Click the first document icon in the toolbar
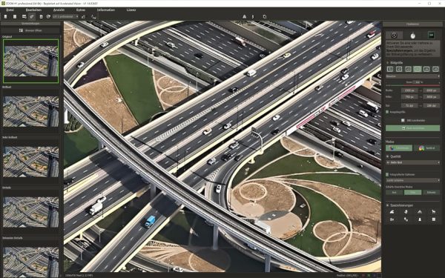Image resolution: width=445 pixels, height=278 pixels. click(x=5, y=17)
